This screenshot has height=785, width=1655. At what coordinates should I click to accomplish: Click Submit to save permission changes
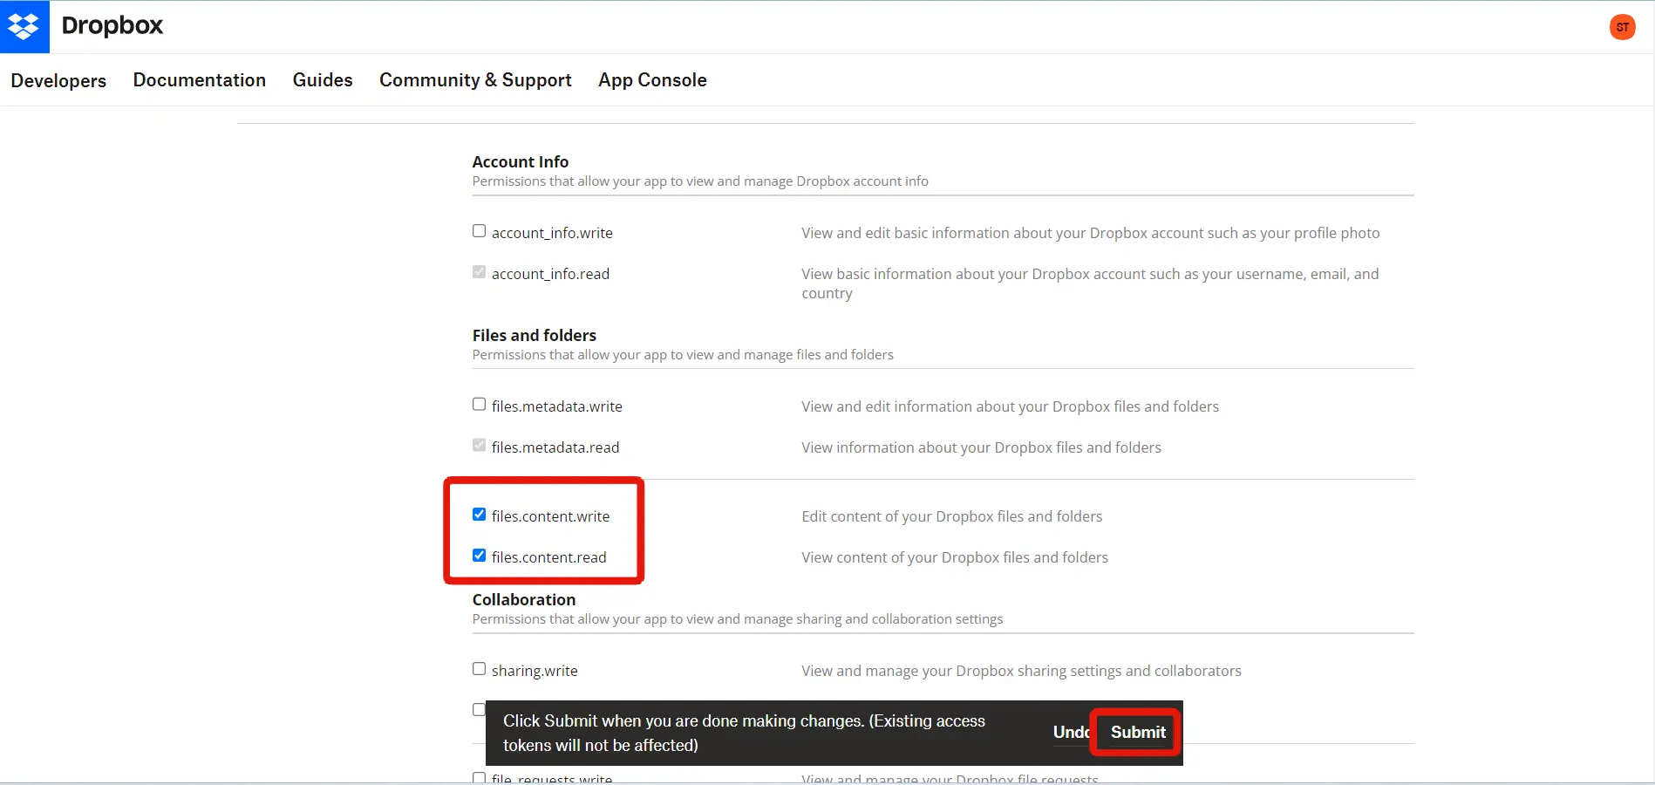tap(1138, 733)
